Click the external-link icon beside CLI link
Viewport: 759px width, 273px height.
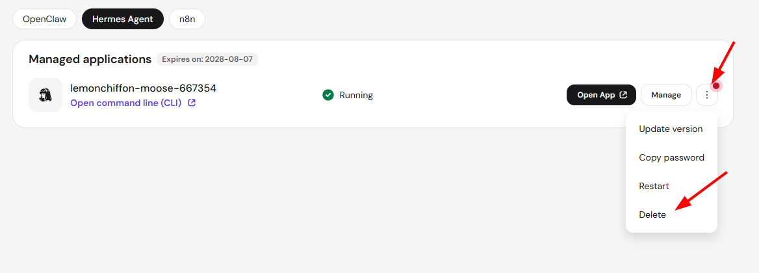tap(192, 103)
